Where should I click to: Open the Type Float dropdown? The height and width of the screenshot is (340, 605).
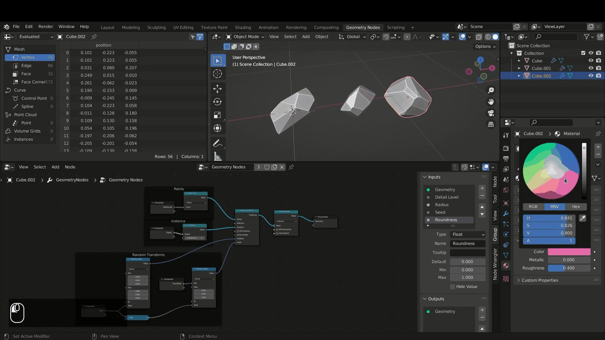[468, 235]
